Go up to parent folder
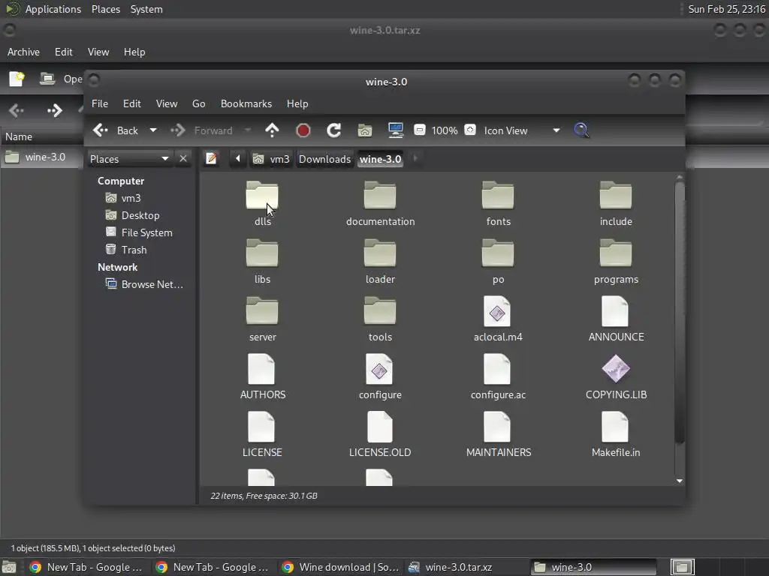Screen dimensions: 769x576 (x=272, y=130)
